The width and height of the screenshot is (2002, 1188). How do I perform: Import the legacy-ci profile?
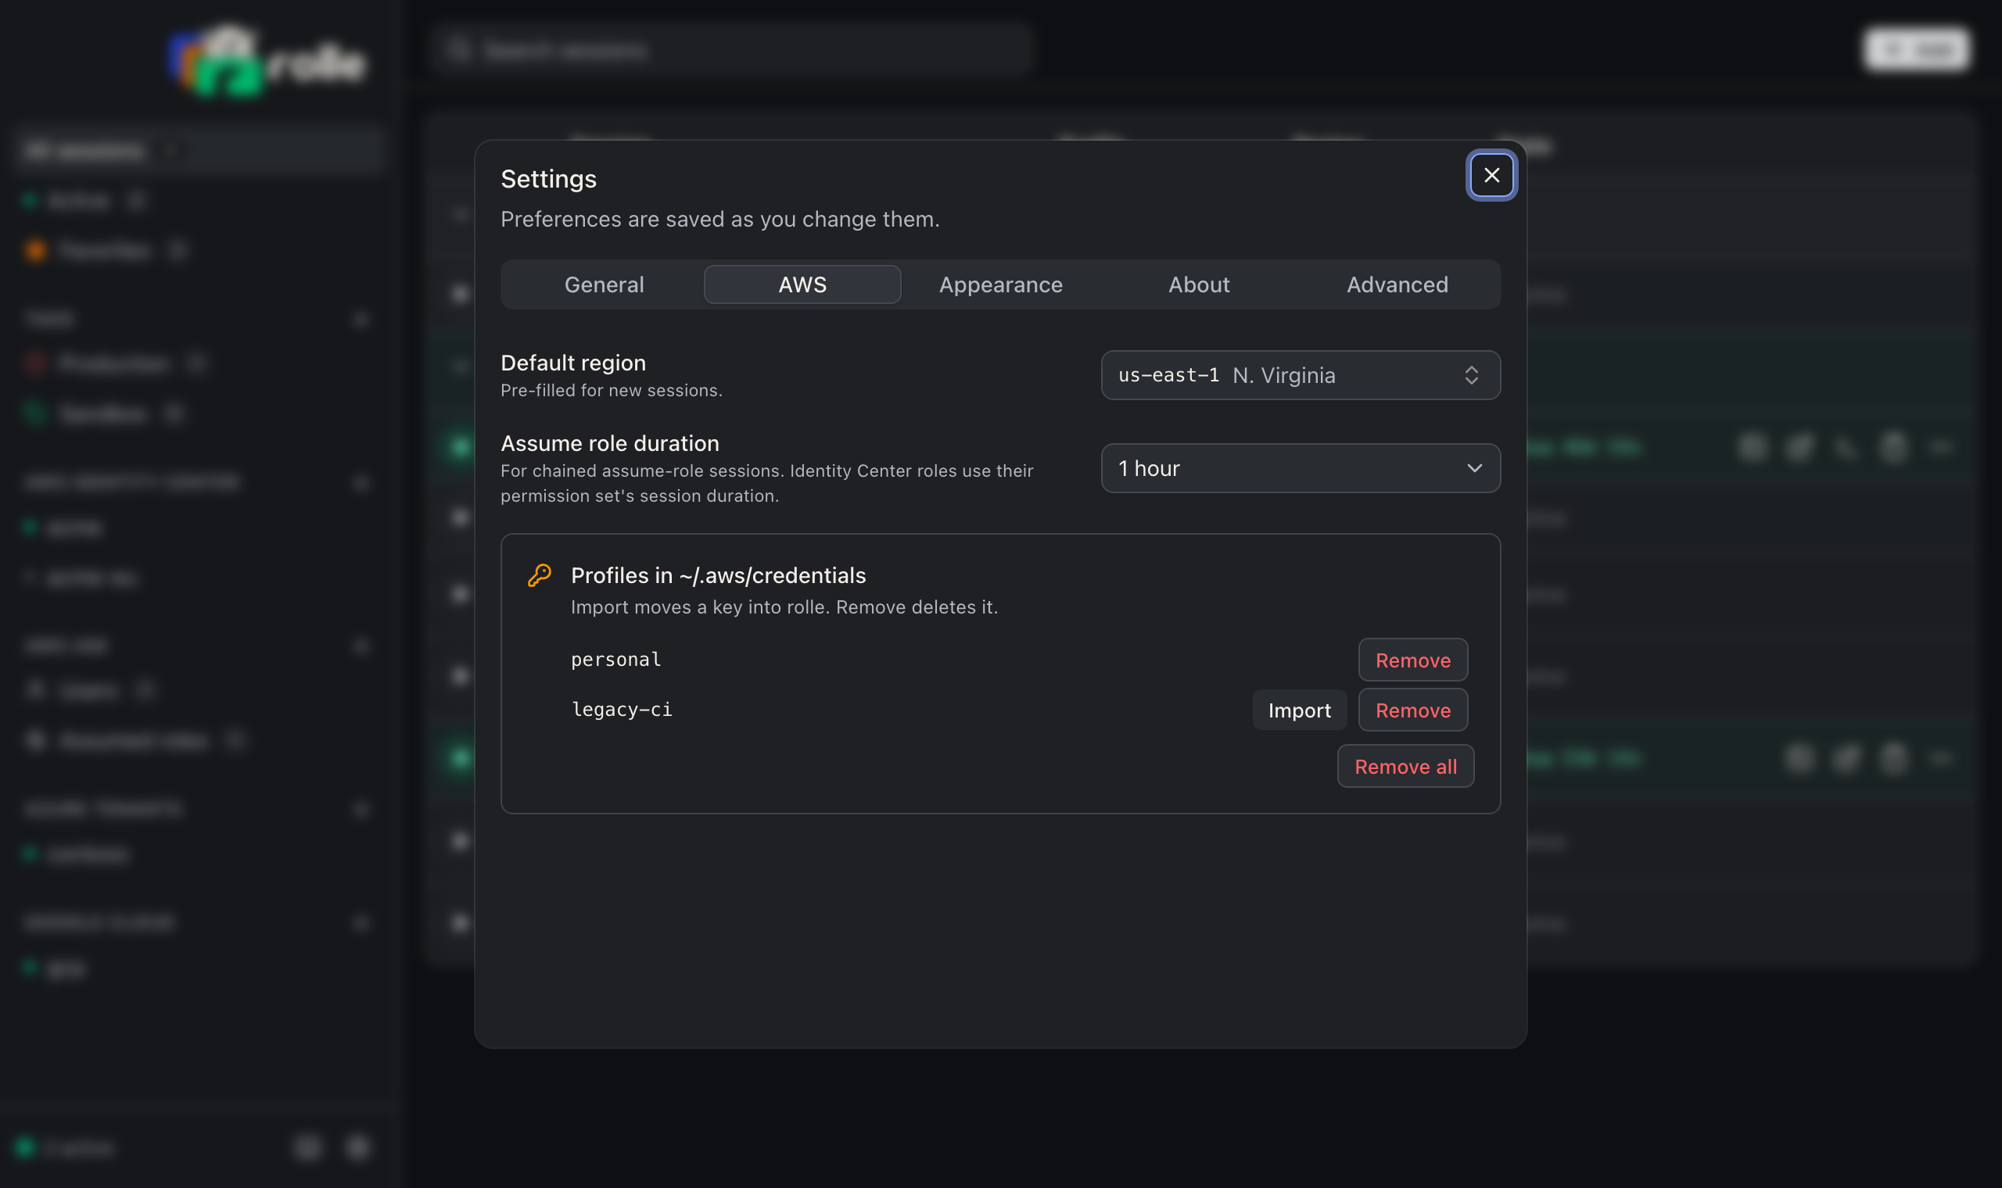coord(1299,710)
